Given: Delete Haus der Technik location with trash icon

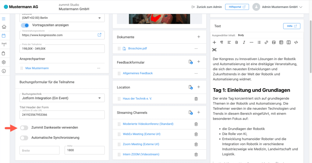Looking at the screenshot, I should 196,99.
